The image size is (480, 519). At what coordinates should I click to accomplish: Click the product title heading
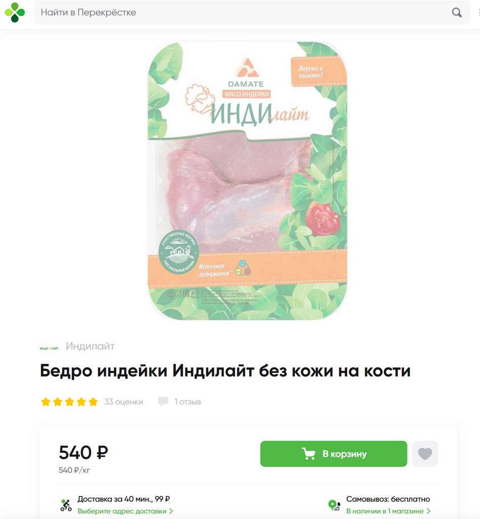click(225, 370)
